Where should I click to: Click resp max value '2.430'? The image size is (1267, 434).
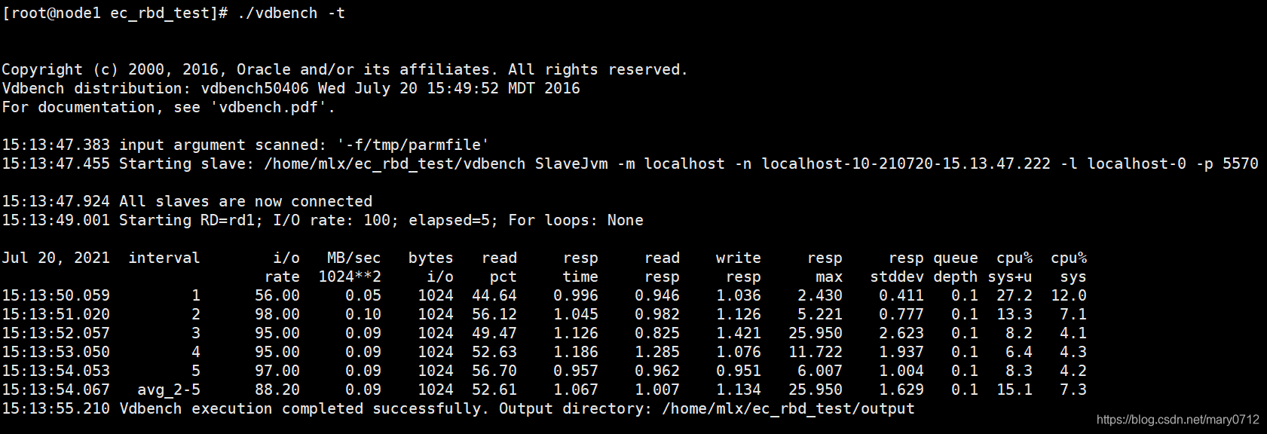click(x=820, y=295)
